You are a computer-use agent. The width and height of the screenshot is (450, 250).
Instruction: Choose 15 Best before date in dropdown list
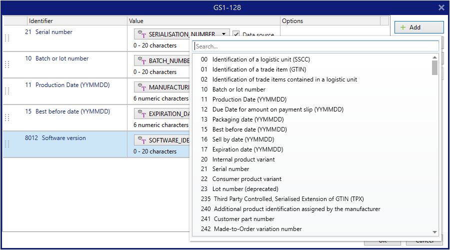pyautogui.click(x=244, y=129)
